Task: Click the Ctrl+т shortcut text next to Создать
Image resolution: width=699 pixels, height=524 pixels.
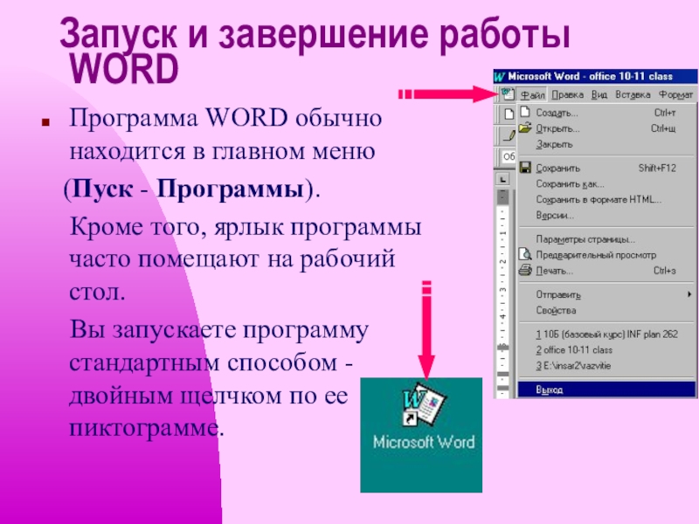Action: click(x=665, y=113)
